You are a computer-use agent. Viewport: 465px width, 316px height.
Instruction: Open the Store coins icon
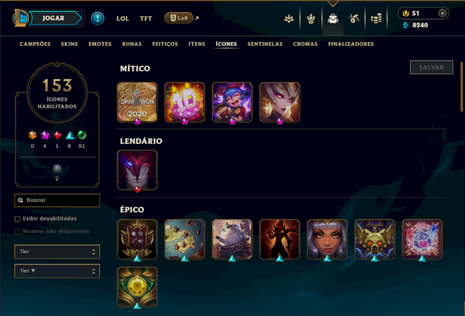click(376, 19)
